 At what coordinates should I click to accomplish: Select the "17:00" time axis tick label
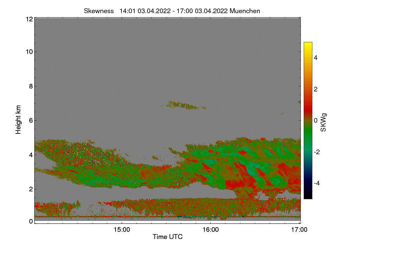[x=300, y=230]
